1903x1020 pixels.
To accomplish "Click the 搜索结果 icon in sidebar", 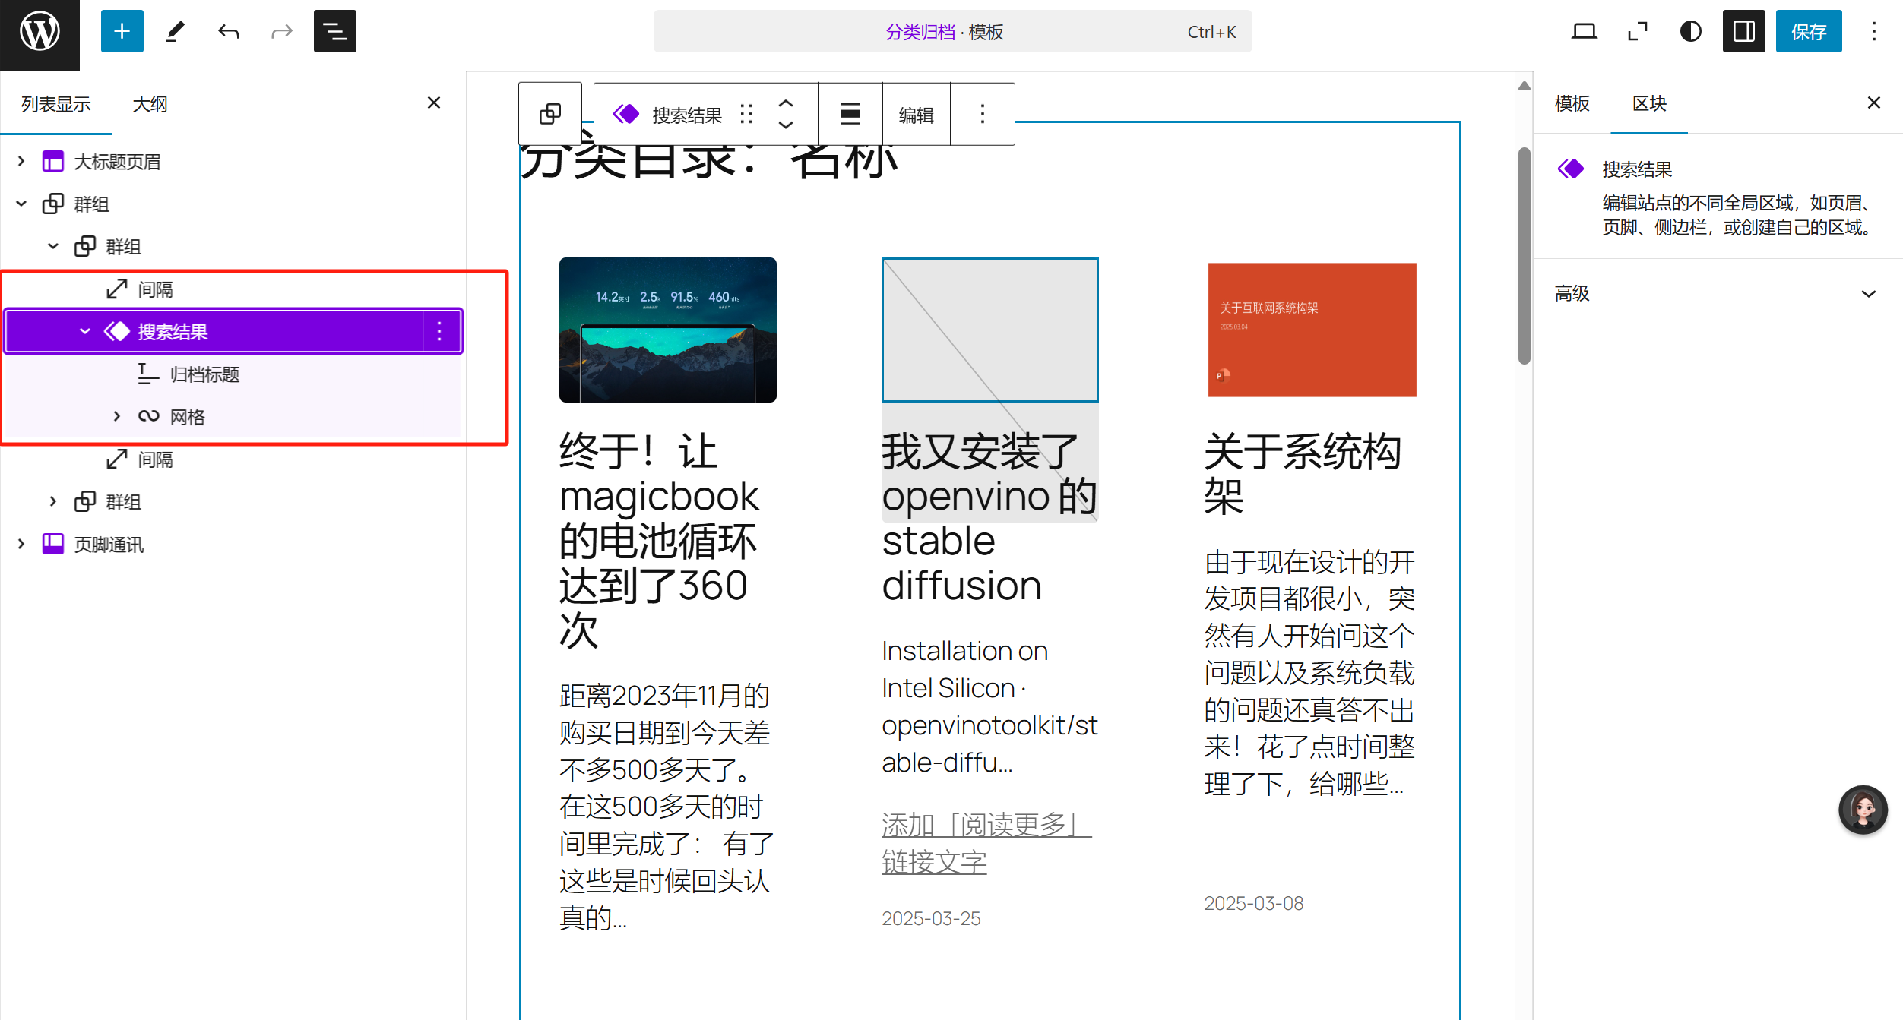I will point(1571,169).
